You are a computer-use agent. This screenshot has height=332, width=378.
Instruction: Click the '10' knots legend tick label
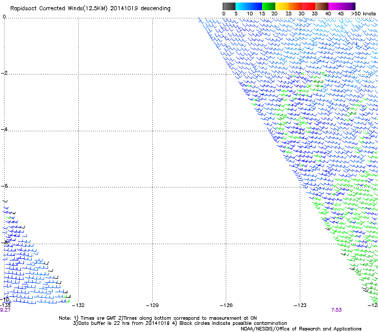pos(250,14)
